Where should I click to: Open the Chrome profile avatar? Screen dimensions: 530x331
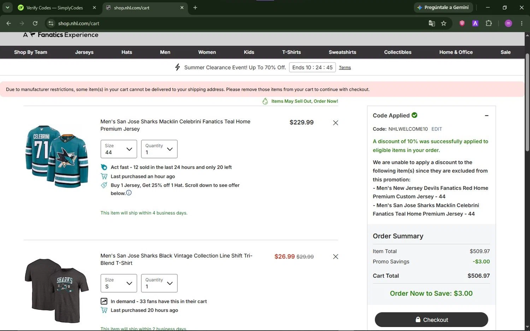[x=508, y=23]
